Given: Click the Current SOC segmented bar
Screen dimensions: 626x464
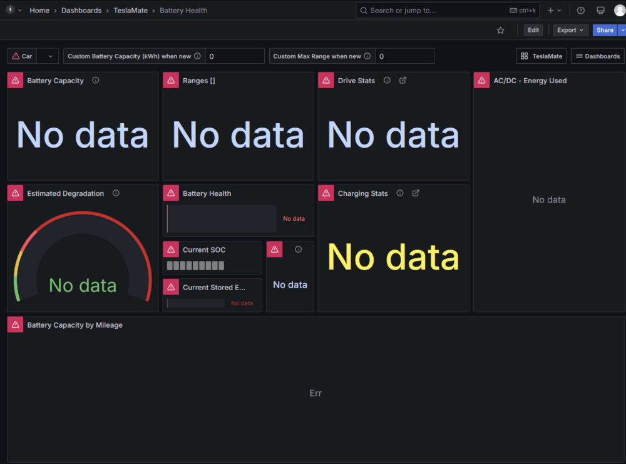Looking at the screenshot, I should coord(195,266).
